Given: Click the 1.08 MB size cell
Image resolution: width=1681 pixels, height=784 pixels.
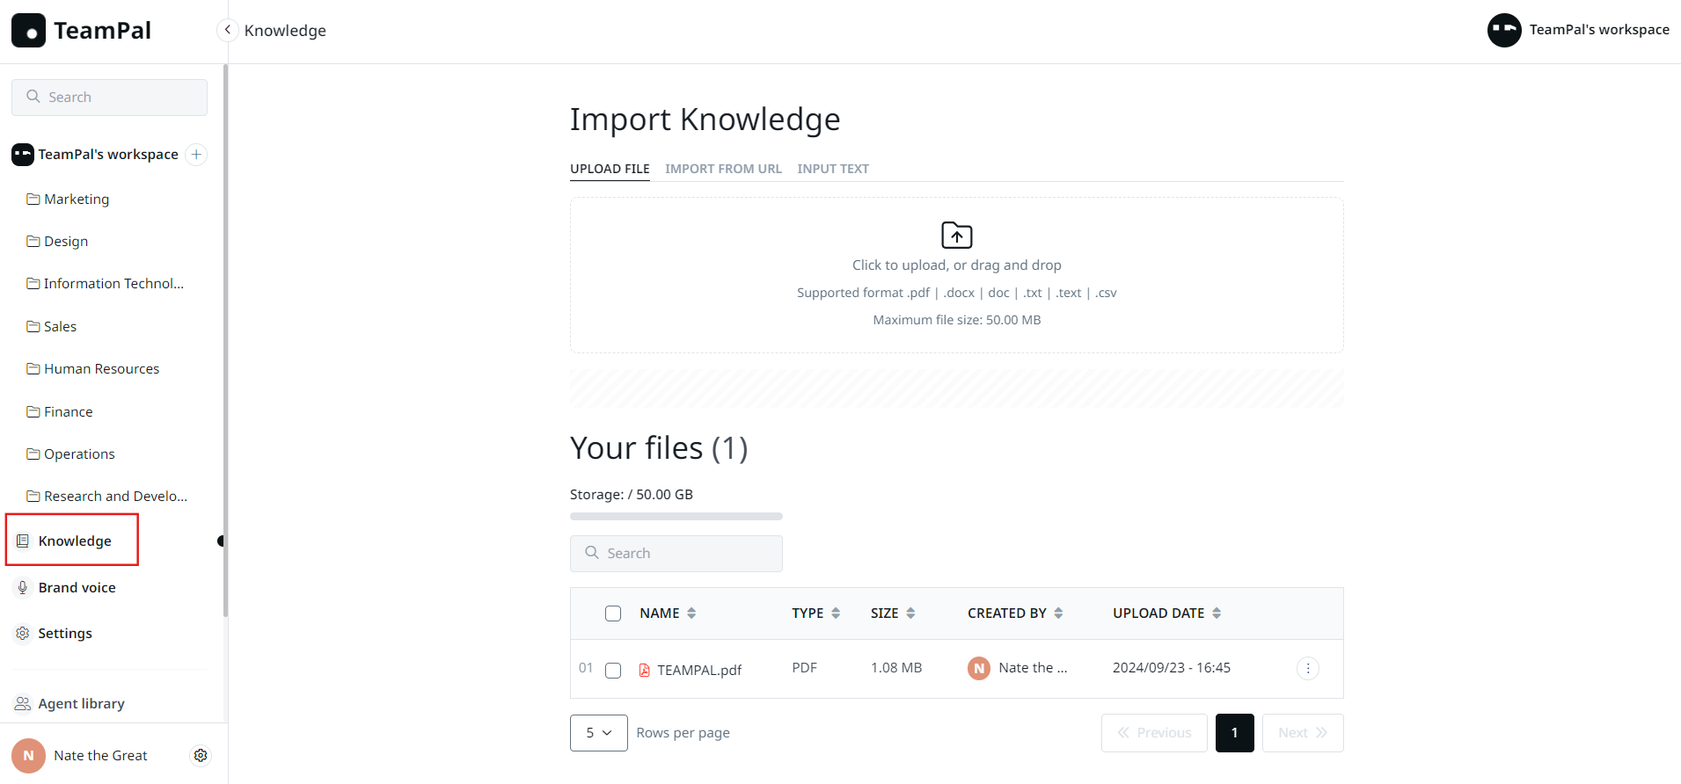Looking at the screenshot, I should (x=896, y=668).
